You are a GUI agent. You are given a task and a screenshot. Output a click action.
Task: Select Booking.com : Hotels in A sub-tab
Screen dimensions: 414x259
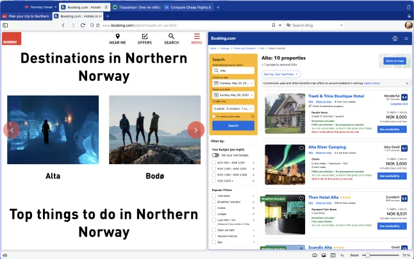coord(78,17)
